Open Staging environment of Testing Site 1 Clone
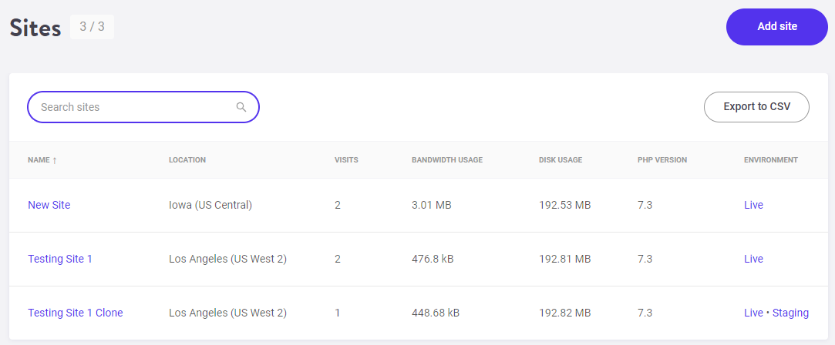 pos(790,313)
